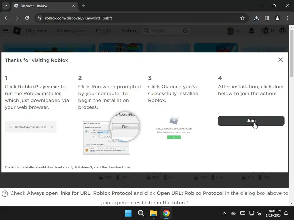Close the Thanks for visiting Roblox dialog

click(280, 60)
